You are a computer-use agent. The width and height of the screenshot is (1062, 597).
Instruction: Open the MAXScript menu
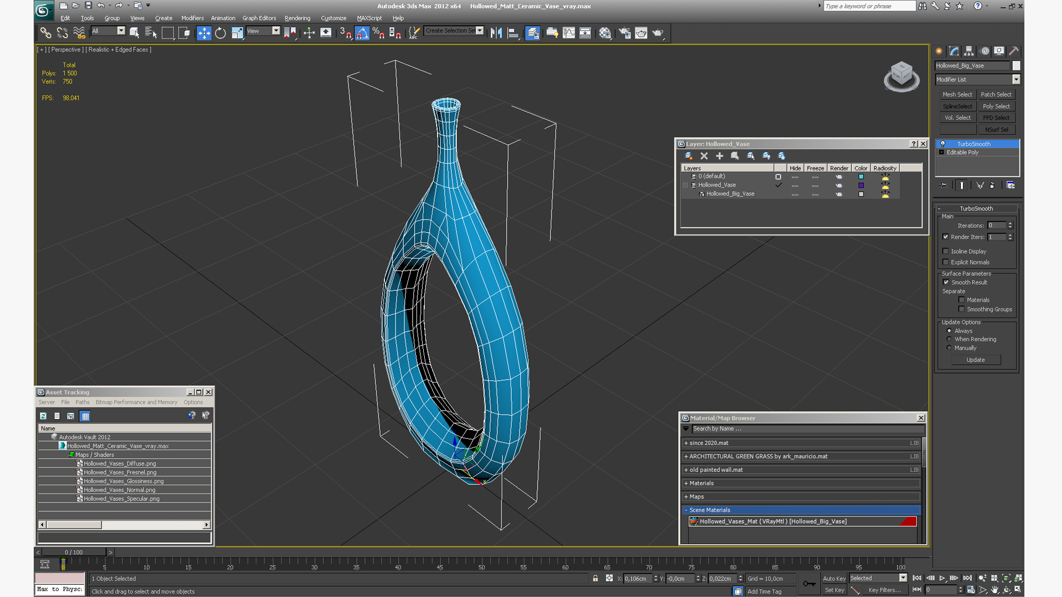(x=369, y=18)
